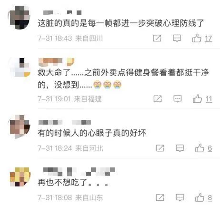Viewport: 220px width, 205px height.
Task: Open the first commenter's avatar
Action: coord(20,18)
